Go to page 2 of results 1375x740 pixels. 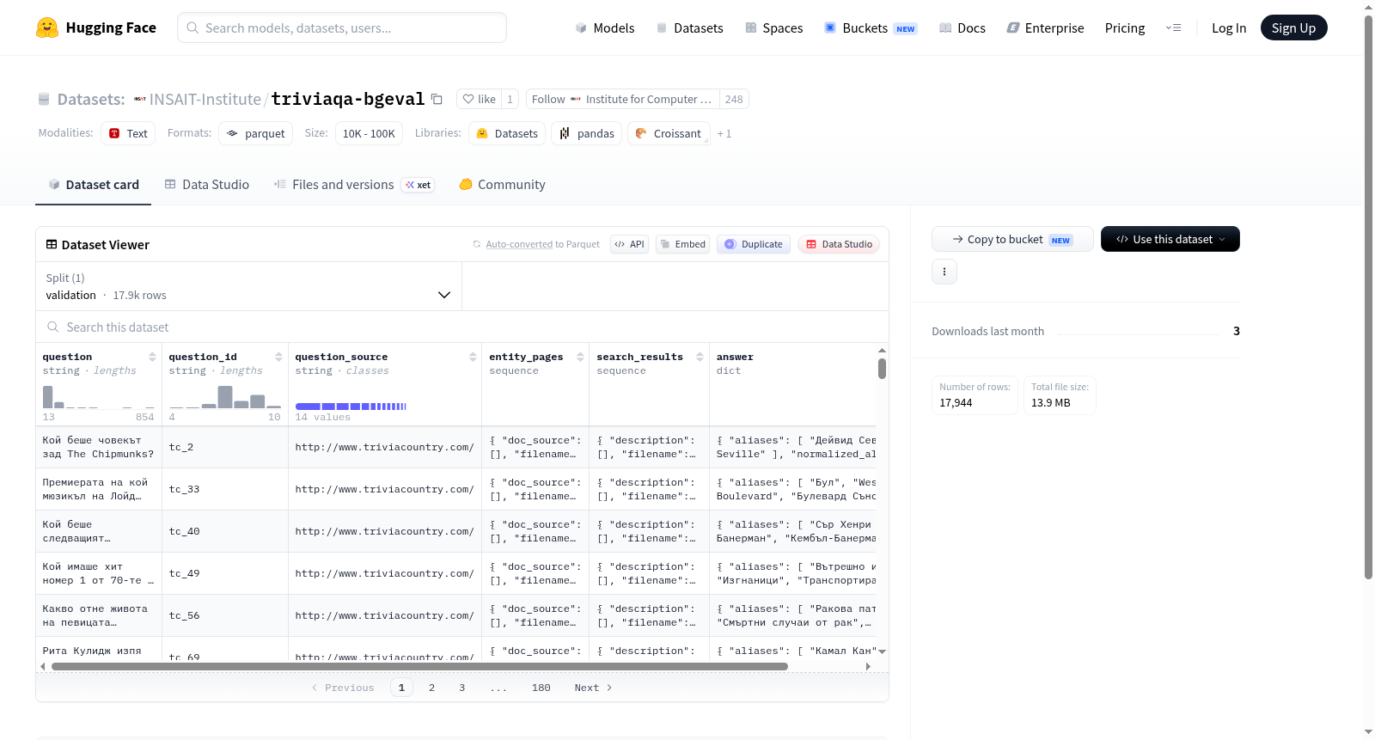click(431, 688)
